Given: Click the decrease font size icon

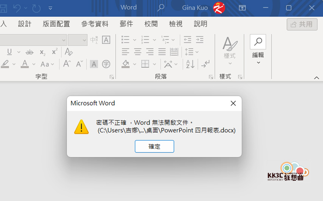Looking at the screenshot, I should [79, 64].
